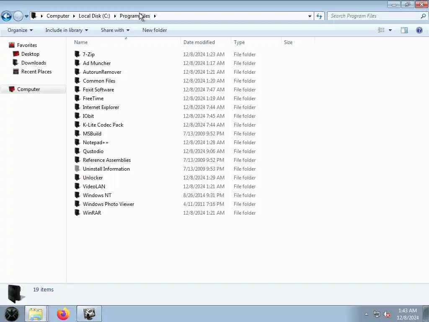
Task: Select the Notepad++ folder icon
Action: click(77, 142)
